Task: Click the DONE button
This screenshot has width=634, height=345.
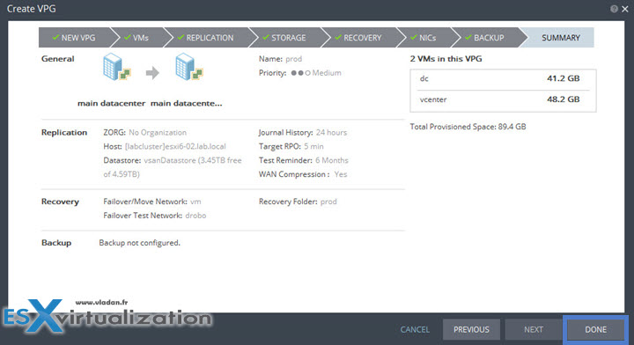Action: tap(595, 330)
